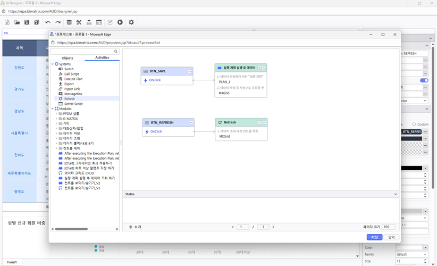Click the 페이지 크기 page size input field
The height and width of the screenshot is (266, 437).
point(389,227)
